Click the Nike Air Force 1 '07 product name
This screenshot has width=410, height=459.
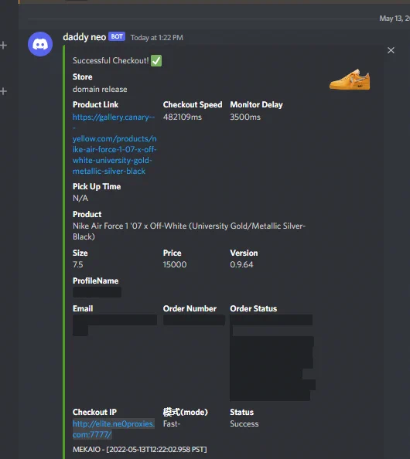(189, 231)
